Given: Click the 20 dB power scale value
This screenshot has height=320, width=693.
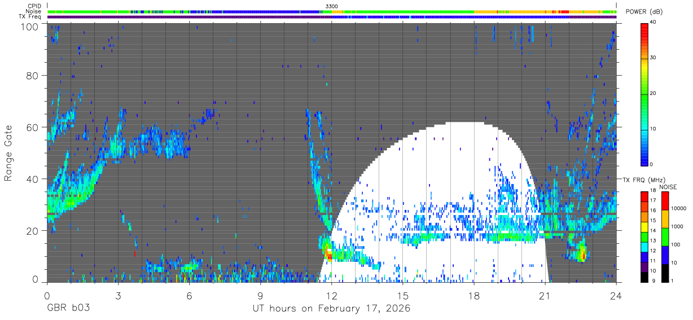Looking at the screenshot, I should (653, 93).
